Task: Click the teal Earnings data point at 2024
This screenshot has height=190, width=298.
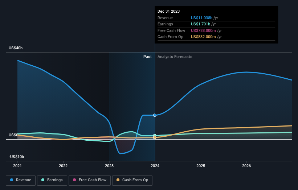Action: 155,135
